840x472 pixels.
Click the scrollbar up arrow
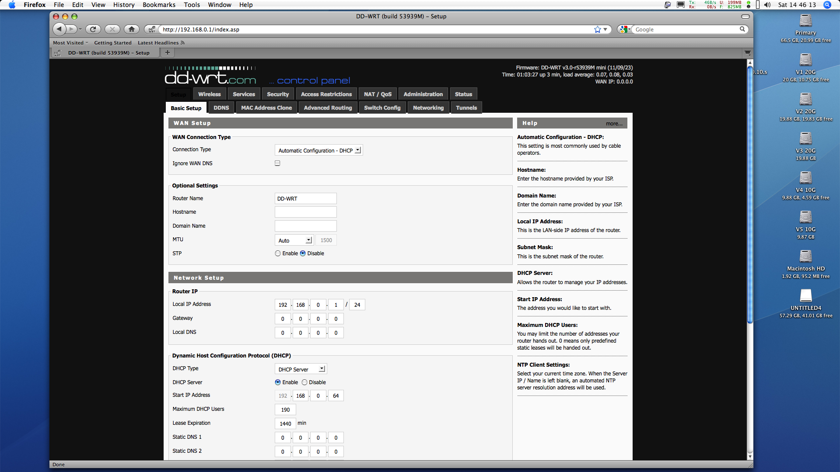tap(750, 62)
